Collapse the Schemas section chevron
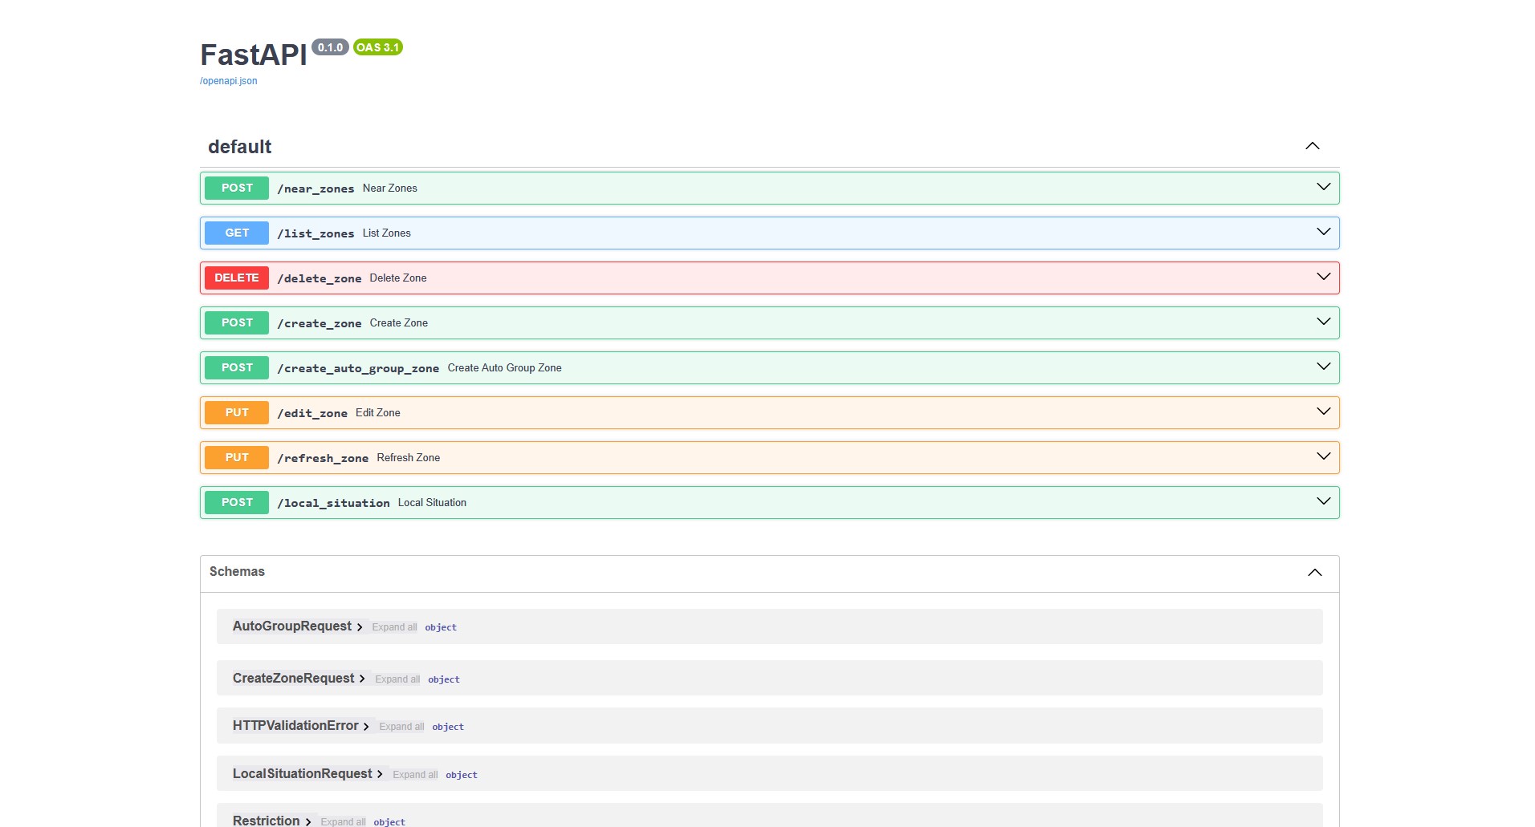The height and width of the screenshot is (827, 1535). coord(1314,572)
